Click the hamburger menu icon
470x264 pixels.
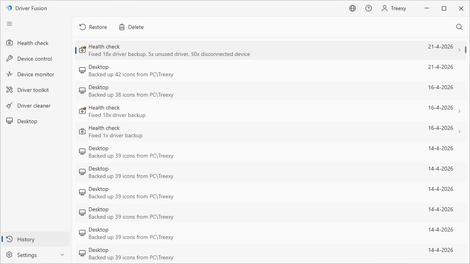click(9, 24)
